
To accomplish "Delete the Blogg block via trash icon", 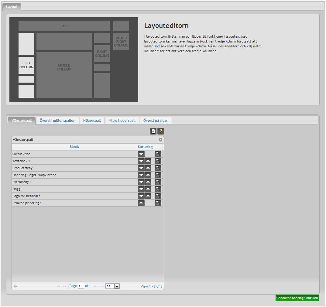I will [158, 189].
